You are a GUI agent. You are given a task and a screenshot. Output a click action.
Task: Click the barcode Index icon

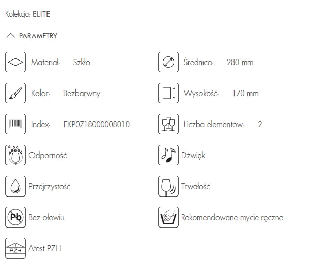15,124
